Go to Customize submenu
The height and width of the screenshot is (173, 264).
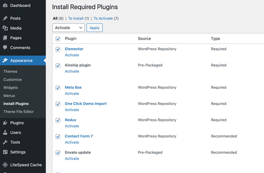(x=13, y=79)
